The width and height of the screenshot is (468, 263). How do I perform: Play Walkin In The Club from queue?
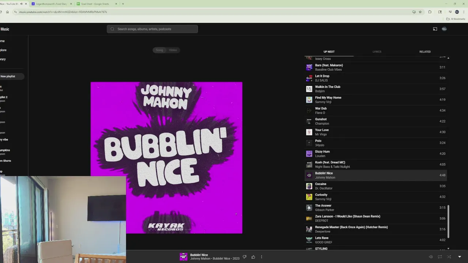(375, 89)
